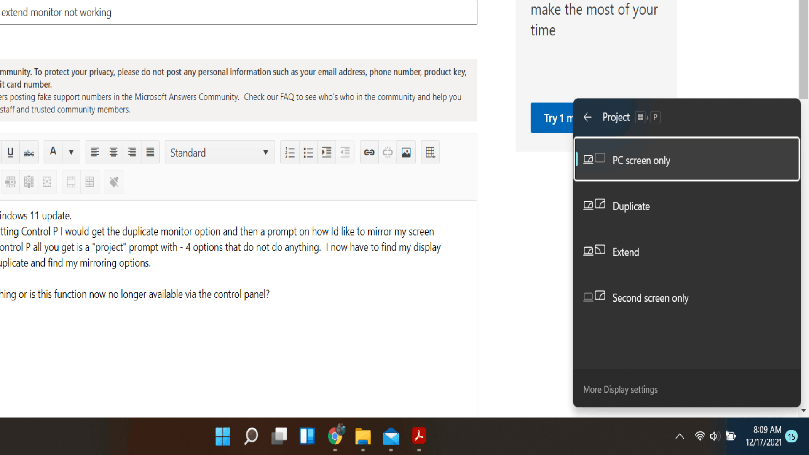Click back arrow in Project panel

[x=588, y=117]
